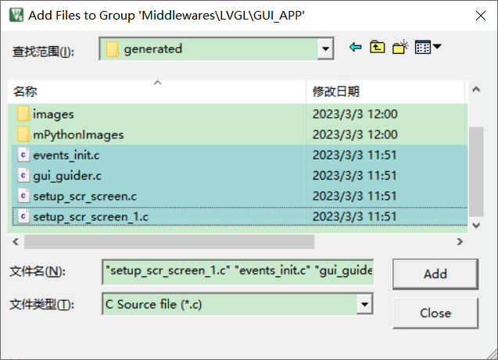Expand the 'generated' look-in folder dropdown
Image resolution: width=498 pixels, height=360 pixels.
[x=325, y=49]
